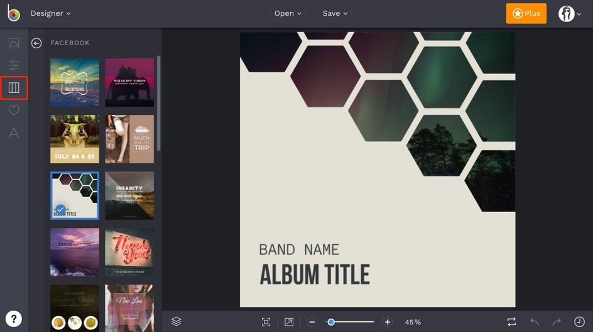Select the Insanity mountain template
This screenshot has height=332, width=593.
[129, 196]
